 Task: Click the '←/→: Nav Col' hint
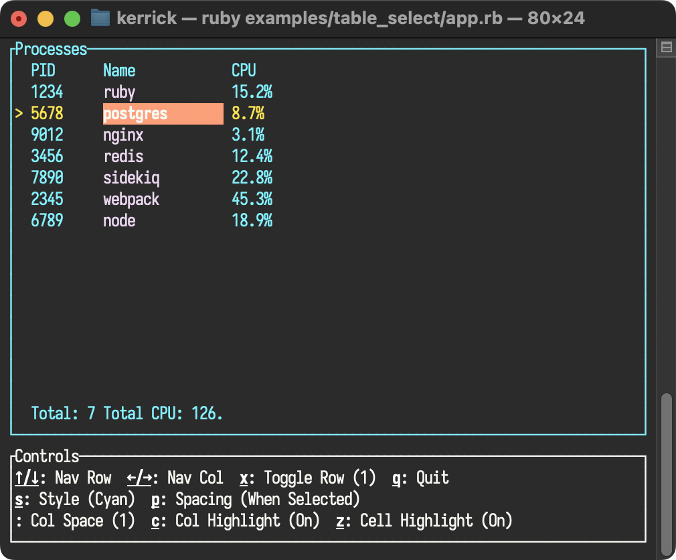pos(175,478)
